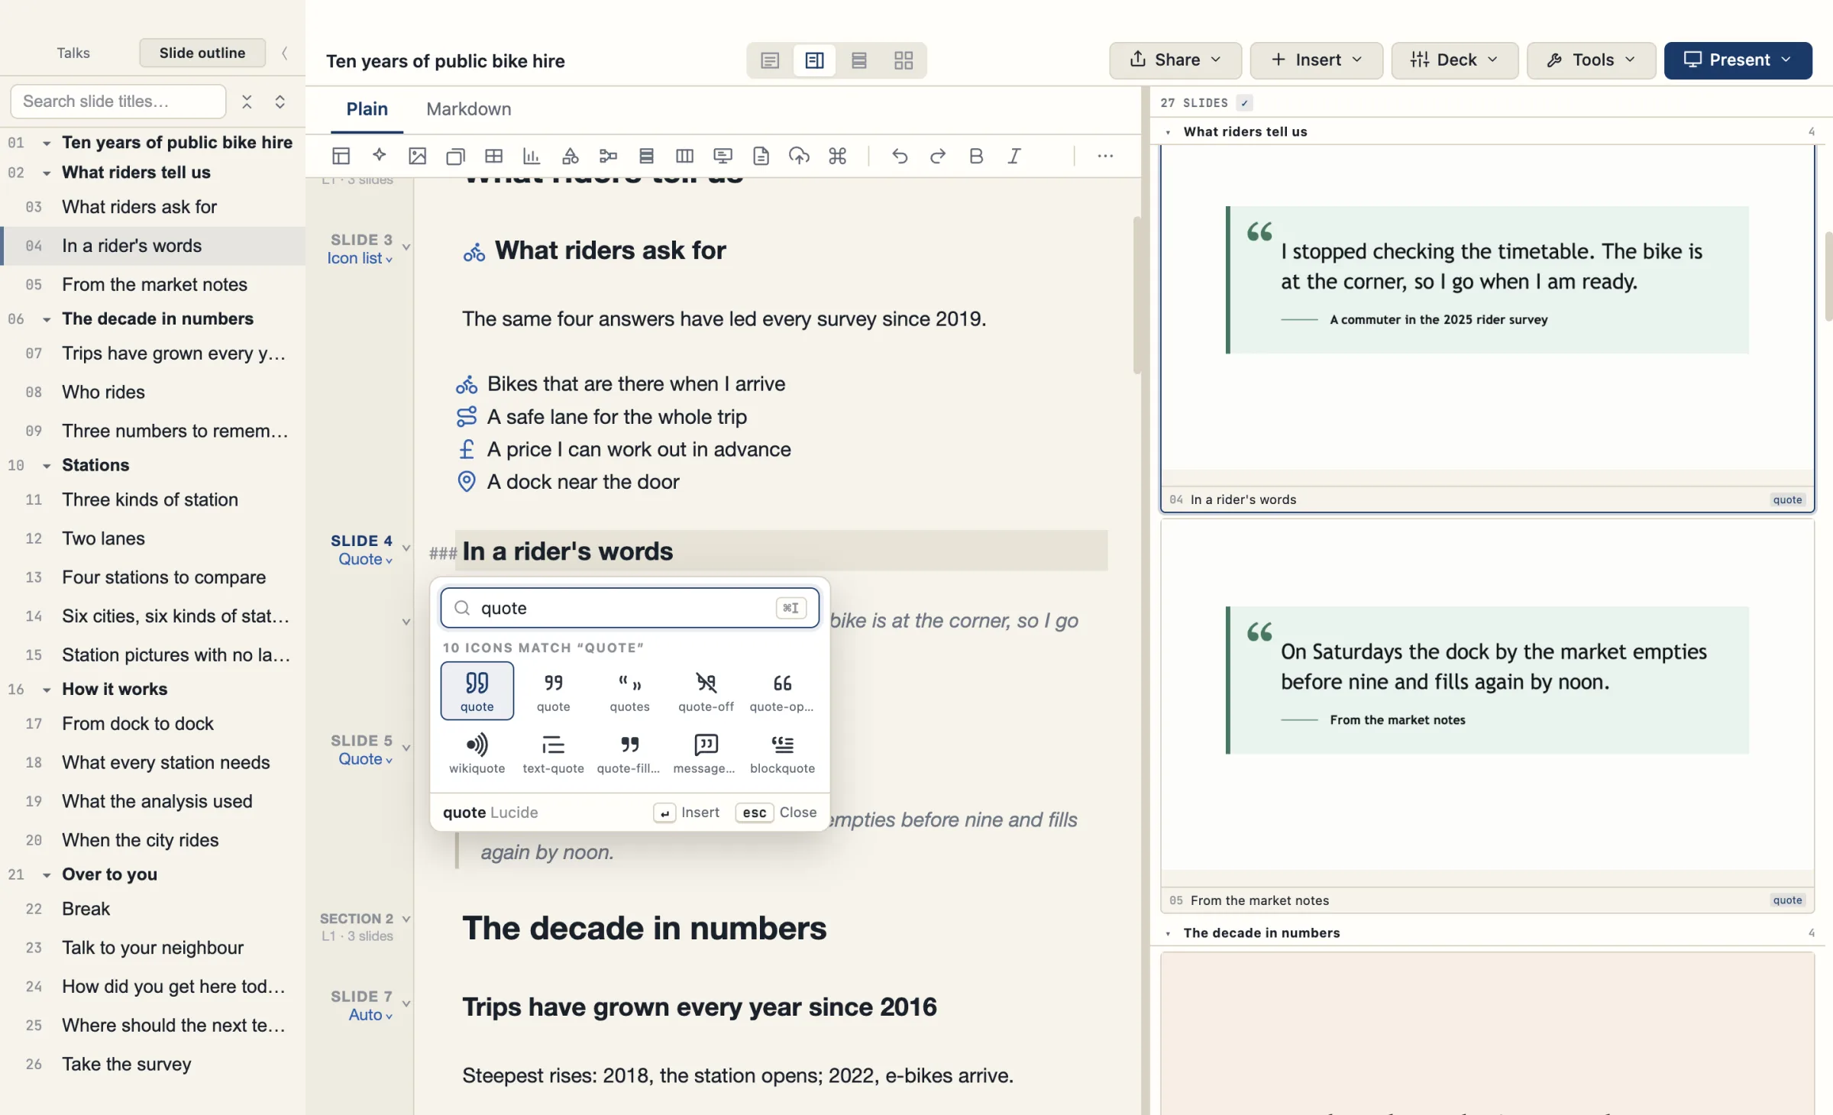The height and width of the screenshot is (1115, 1833).
Task: Insert a bar chart from toolbar
Action: tap(532, 156)
